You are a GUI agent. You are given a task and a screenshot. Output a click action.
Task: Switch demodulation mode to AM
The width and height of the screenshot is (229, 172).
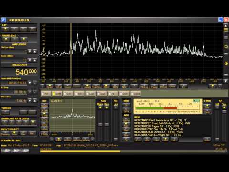point(46,94)
